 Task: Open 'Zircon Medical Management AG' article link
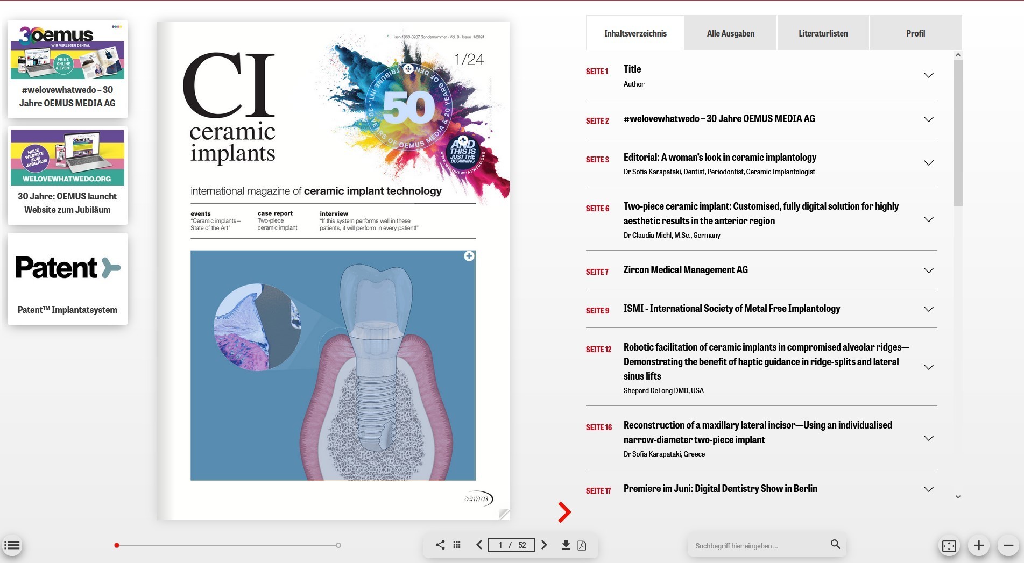pos(686,270)
